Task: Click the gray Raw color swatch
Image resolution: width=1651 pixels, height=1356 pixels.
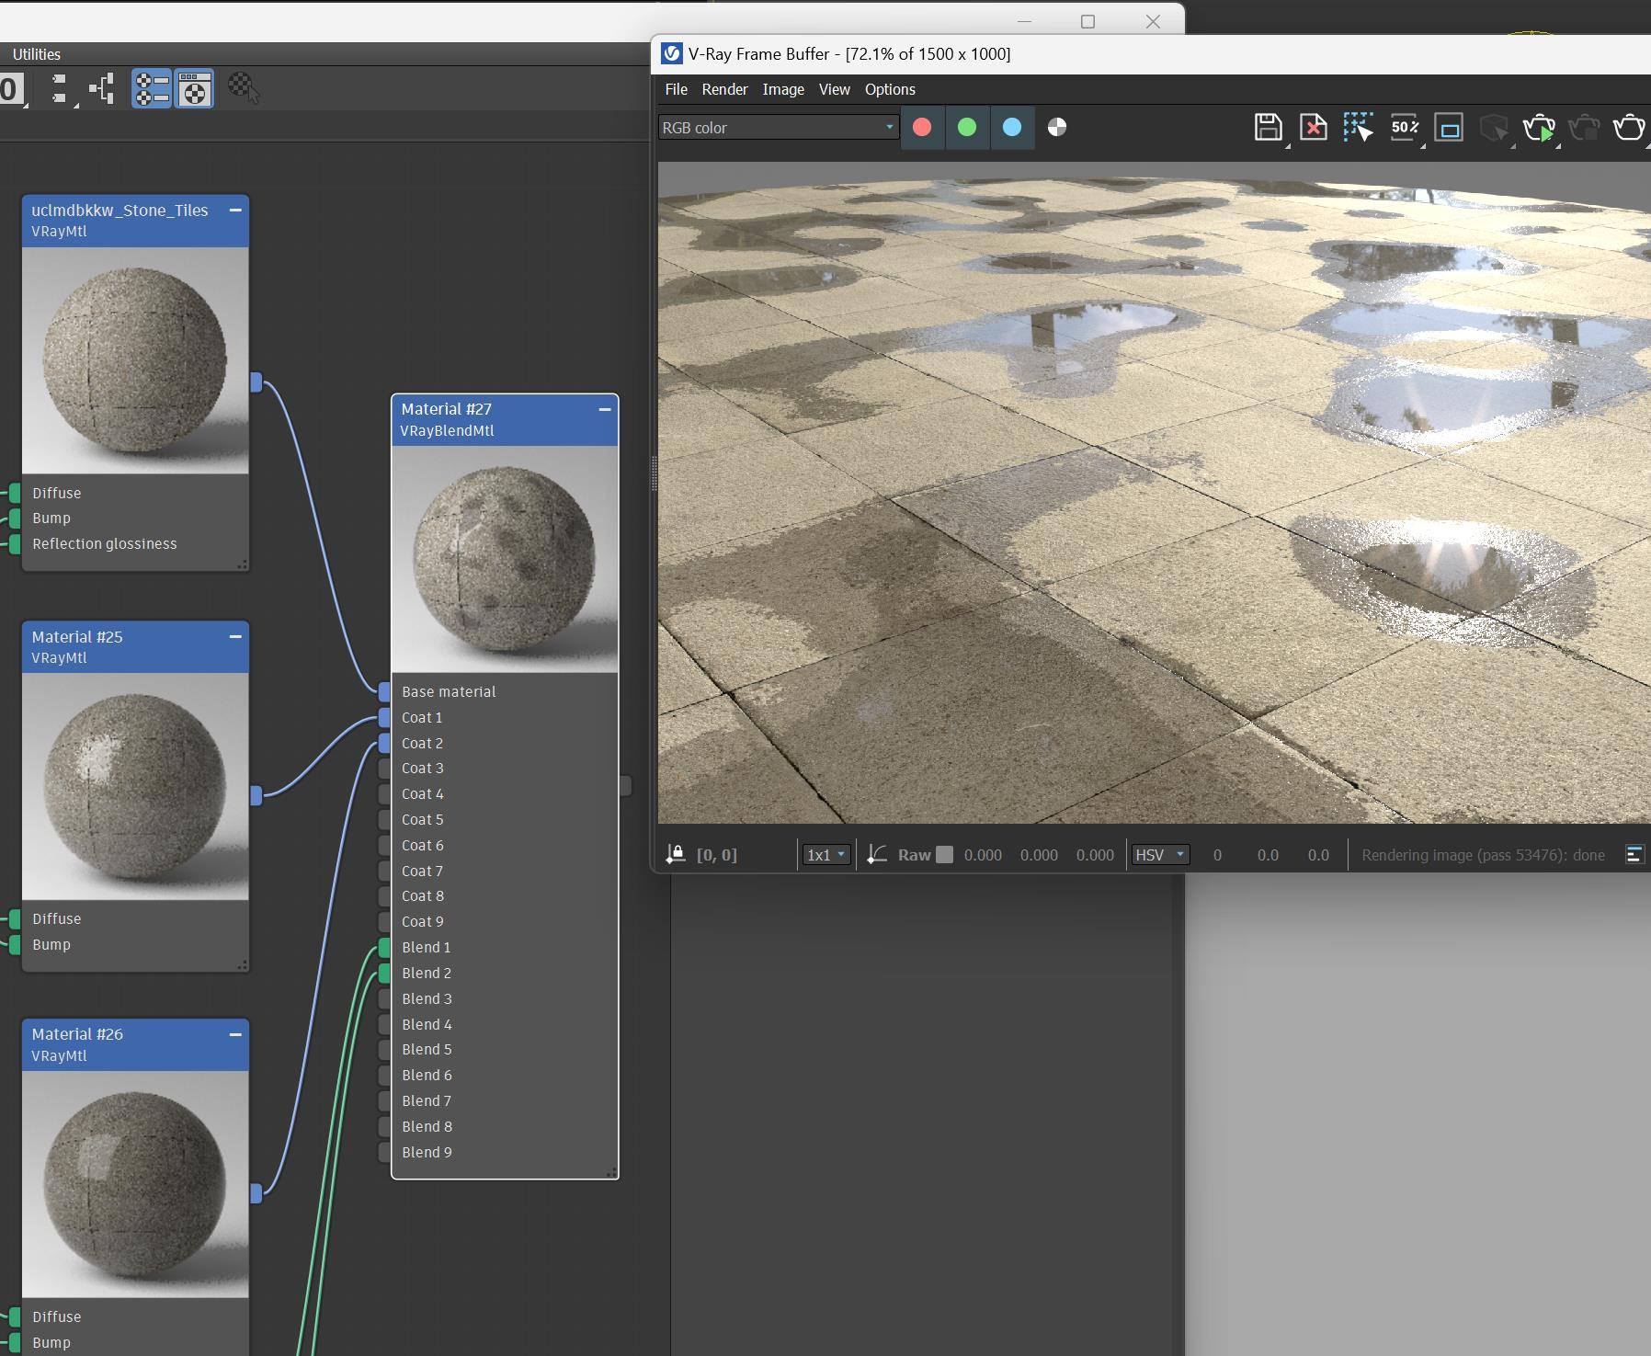Action: tap(944, 854)
